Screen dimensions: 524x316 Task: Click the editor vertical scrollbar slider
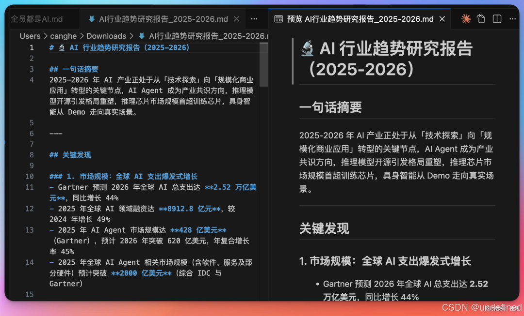pyautogui.click(x=263, y=64)
